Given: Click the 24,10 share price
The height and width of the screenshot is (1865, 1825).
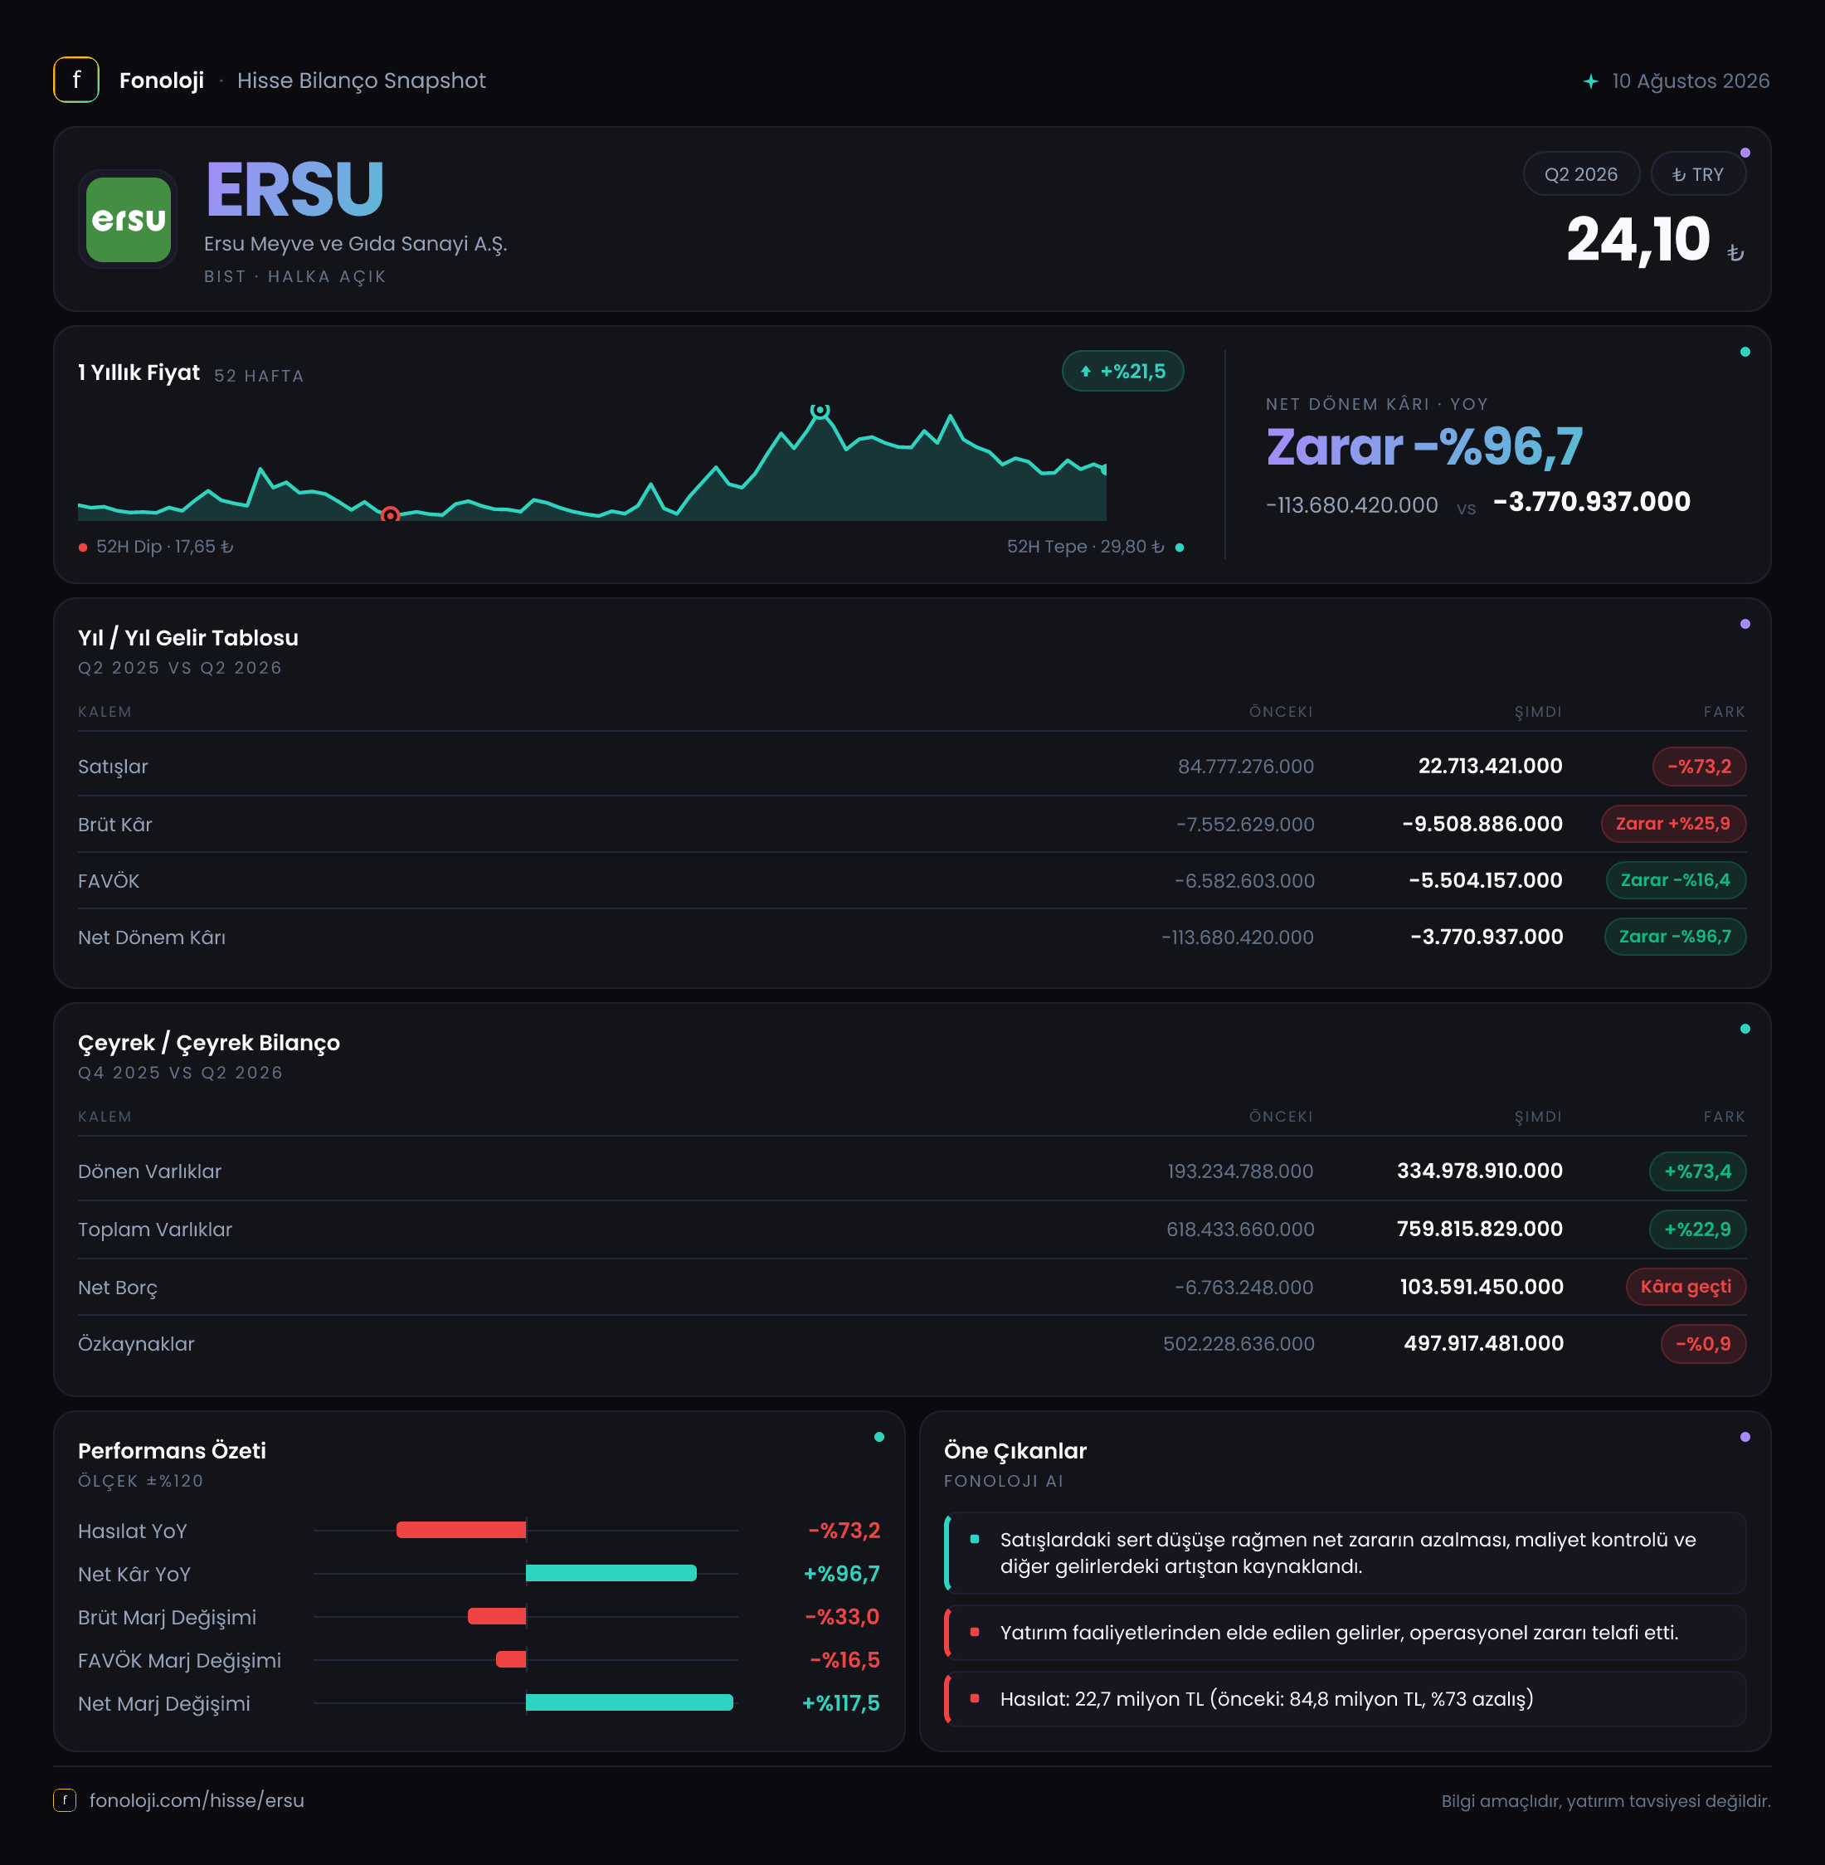Looking at the screenshot, I should (1638, 240).
